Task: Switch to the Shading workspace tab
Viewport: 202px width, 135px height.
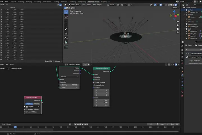Action: 56,2
